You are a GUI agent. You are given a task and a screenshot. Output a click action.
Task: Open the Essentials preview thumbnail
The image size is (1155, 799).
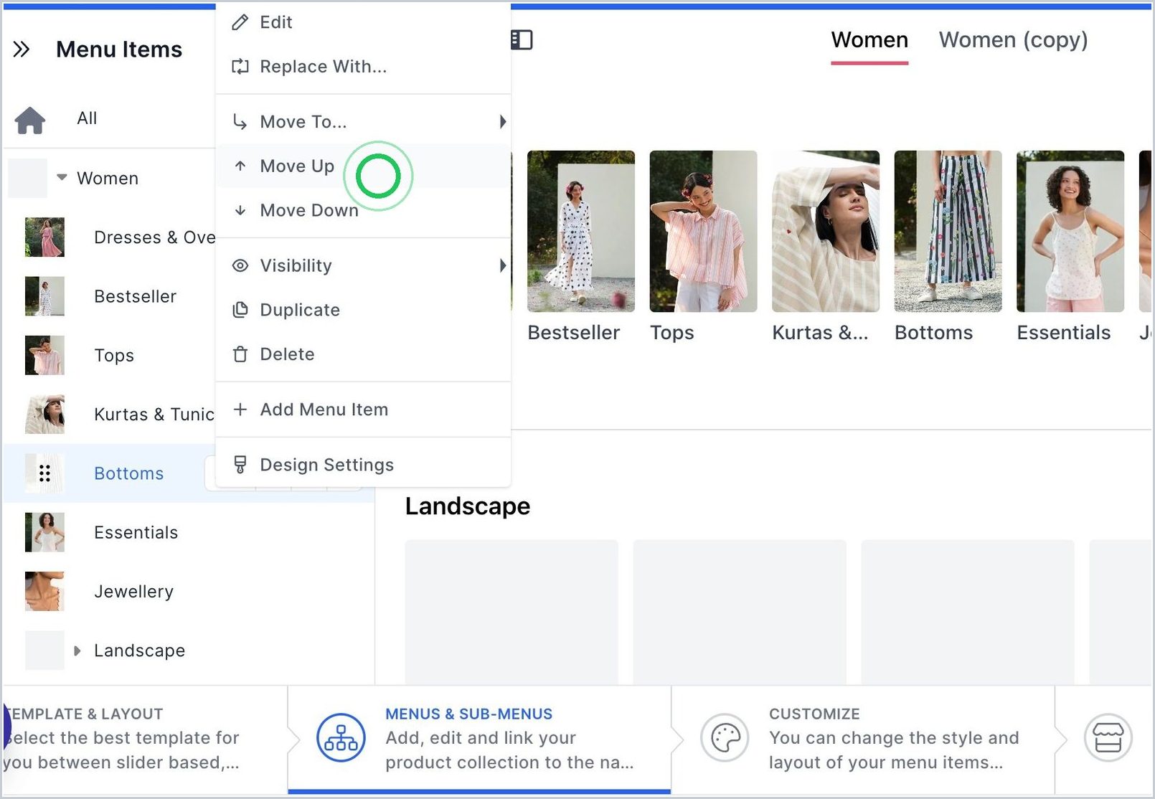(x=1070, y=231)
